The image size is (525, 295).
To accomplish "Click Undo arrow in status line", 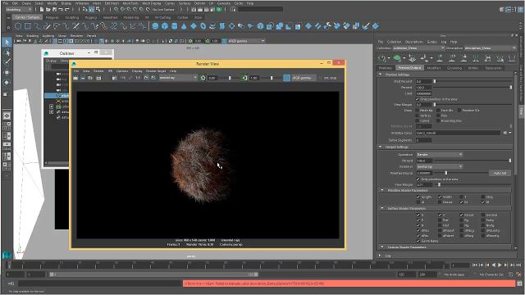I will click(61, 9).
